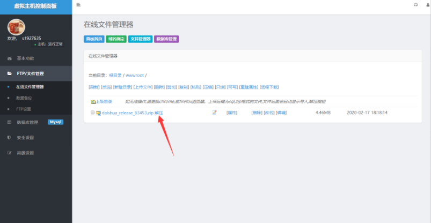Click the [重建属性] link

coord(249,87)
